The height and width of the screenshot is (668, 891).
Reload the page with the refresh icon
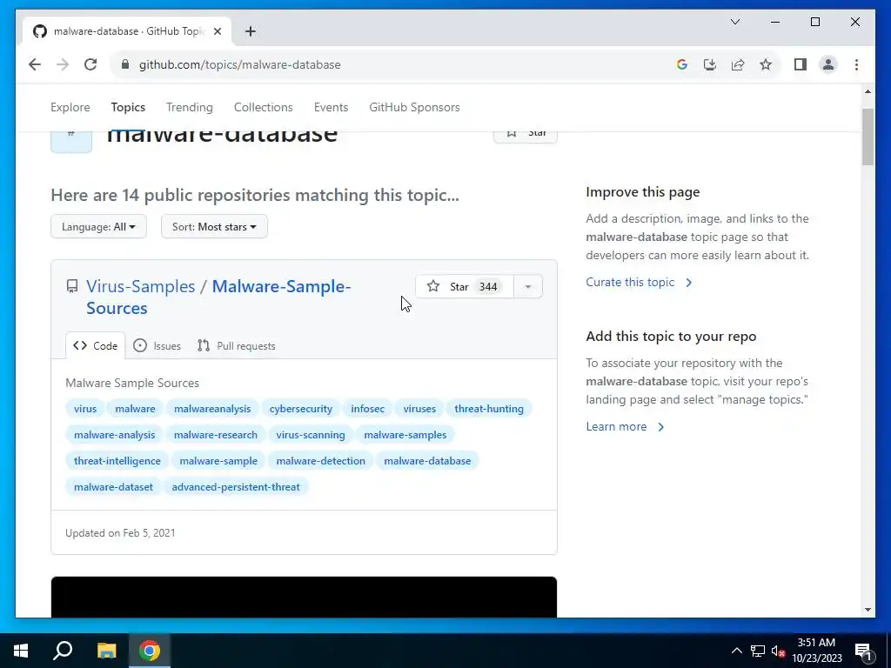pyautogui.click(x=90, y=64)
